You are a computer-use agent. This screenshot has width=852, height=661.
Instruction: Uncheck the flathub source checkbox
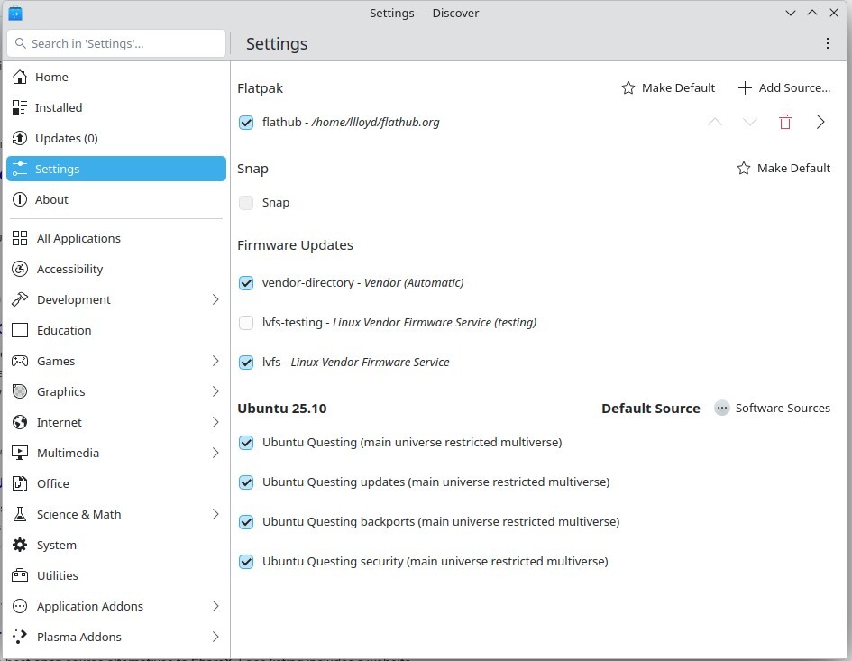(246, 123)
